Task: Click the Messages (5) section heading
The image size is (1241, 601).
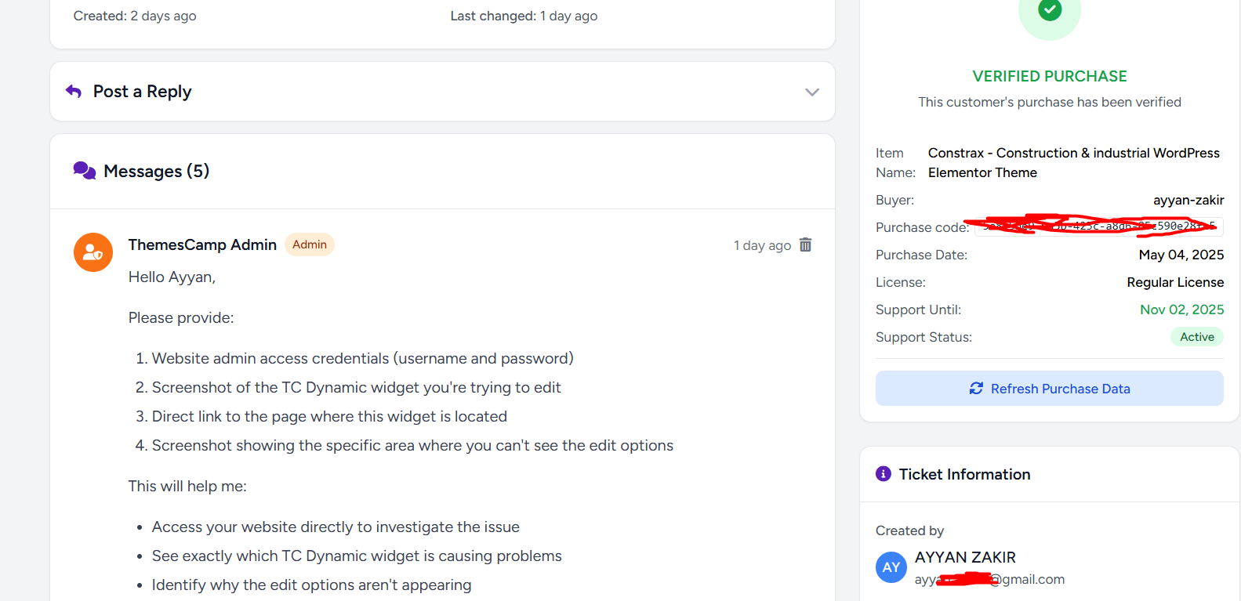Action: [x=156, y=171]
